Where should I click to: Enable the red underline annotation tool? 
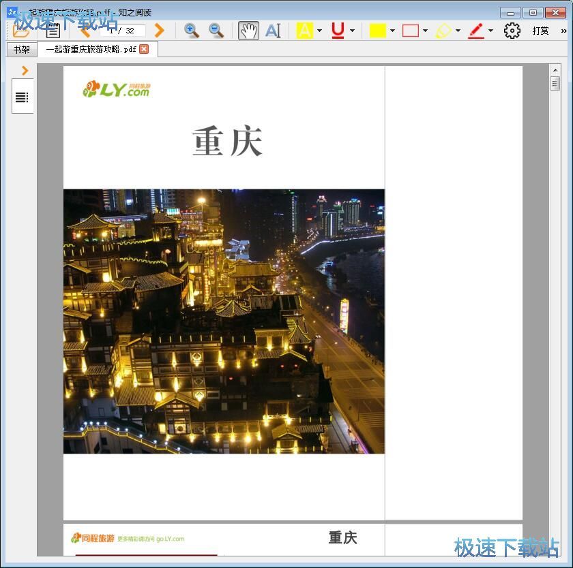(x=339, y=30)
